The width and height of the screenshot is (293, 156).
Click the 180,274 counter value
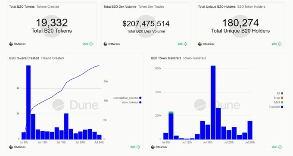click(240, 23)
